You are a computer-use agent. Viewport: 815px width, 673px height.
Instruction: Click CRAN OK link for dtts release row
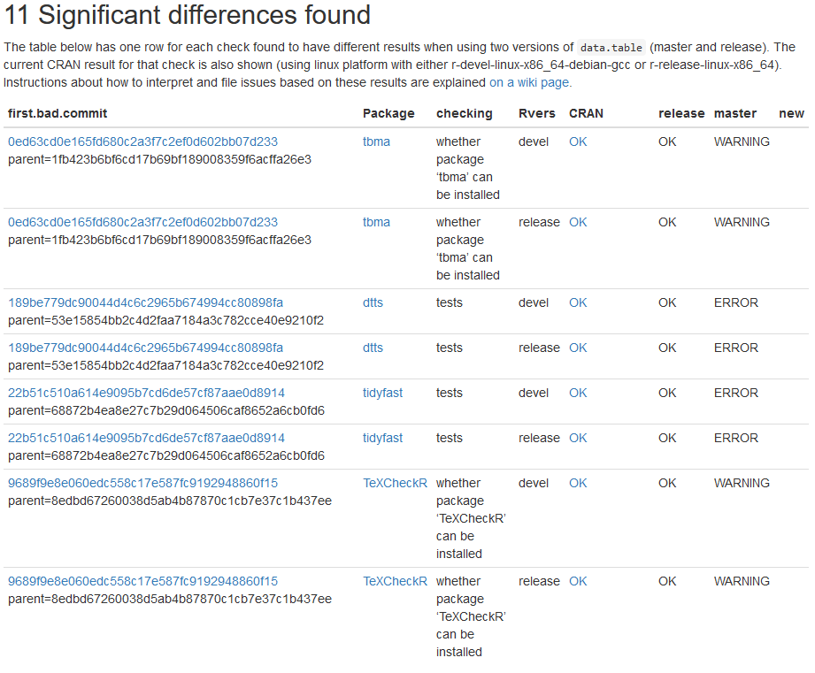(578, 348)
